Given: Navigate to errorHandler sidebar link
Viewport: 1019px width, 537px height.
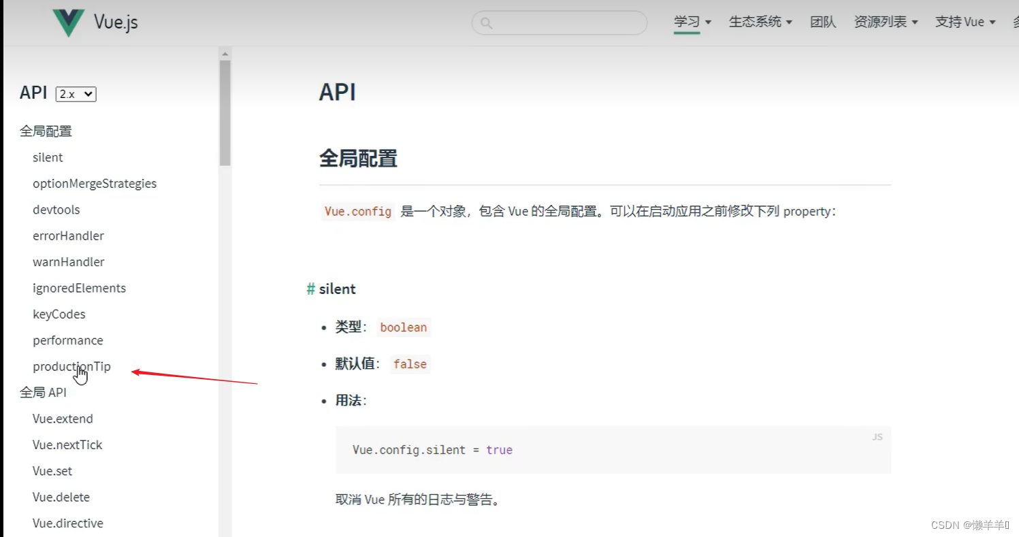Looking at the screenshot, I should pos(68,236).
